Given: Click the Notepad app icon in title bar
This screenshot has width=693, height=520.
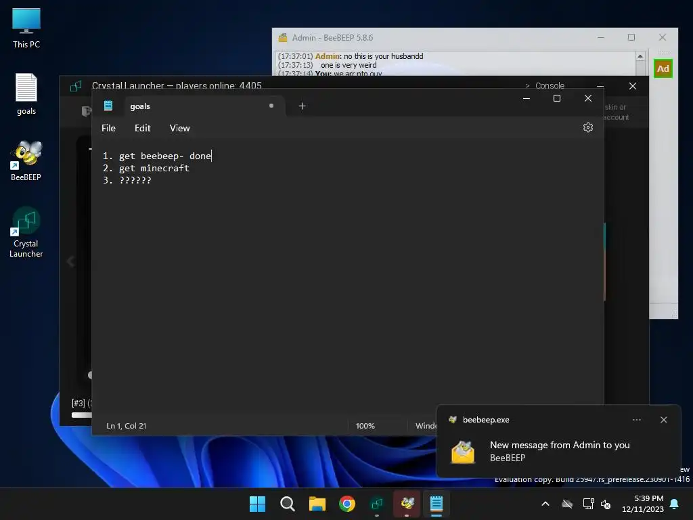Looking at the screenshot, I should [108, 106].
